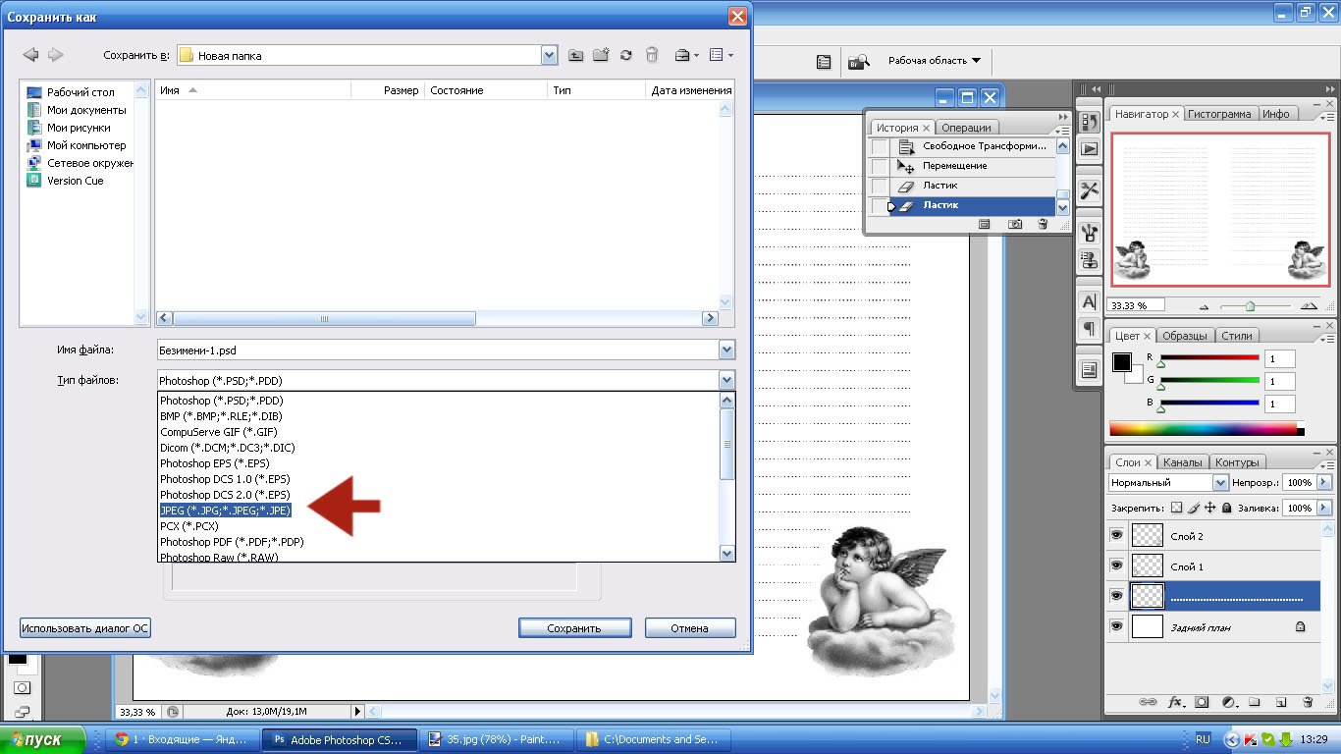1341x754 pixels.
Task: Lock transparent pixels
Action: click(1176, 509)
